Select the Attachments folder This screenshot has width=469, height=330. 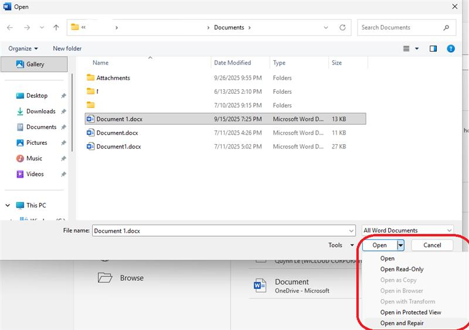coord(225,78)
